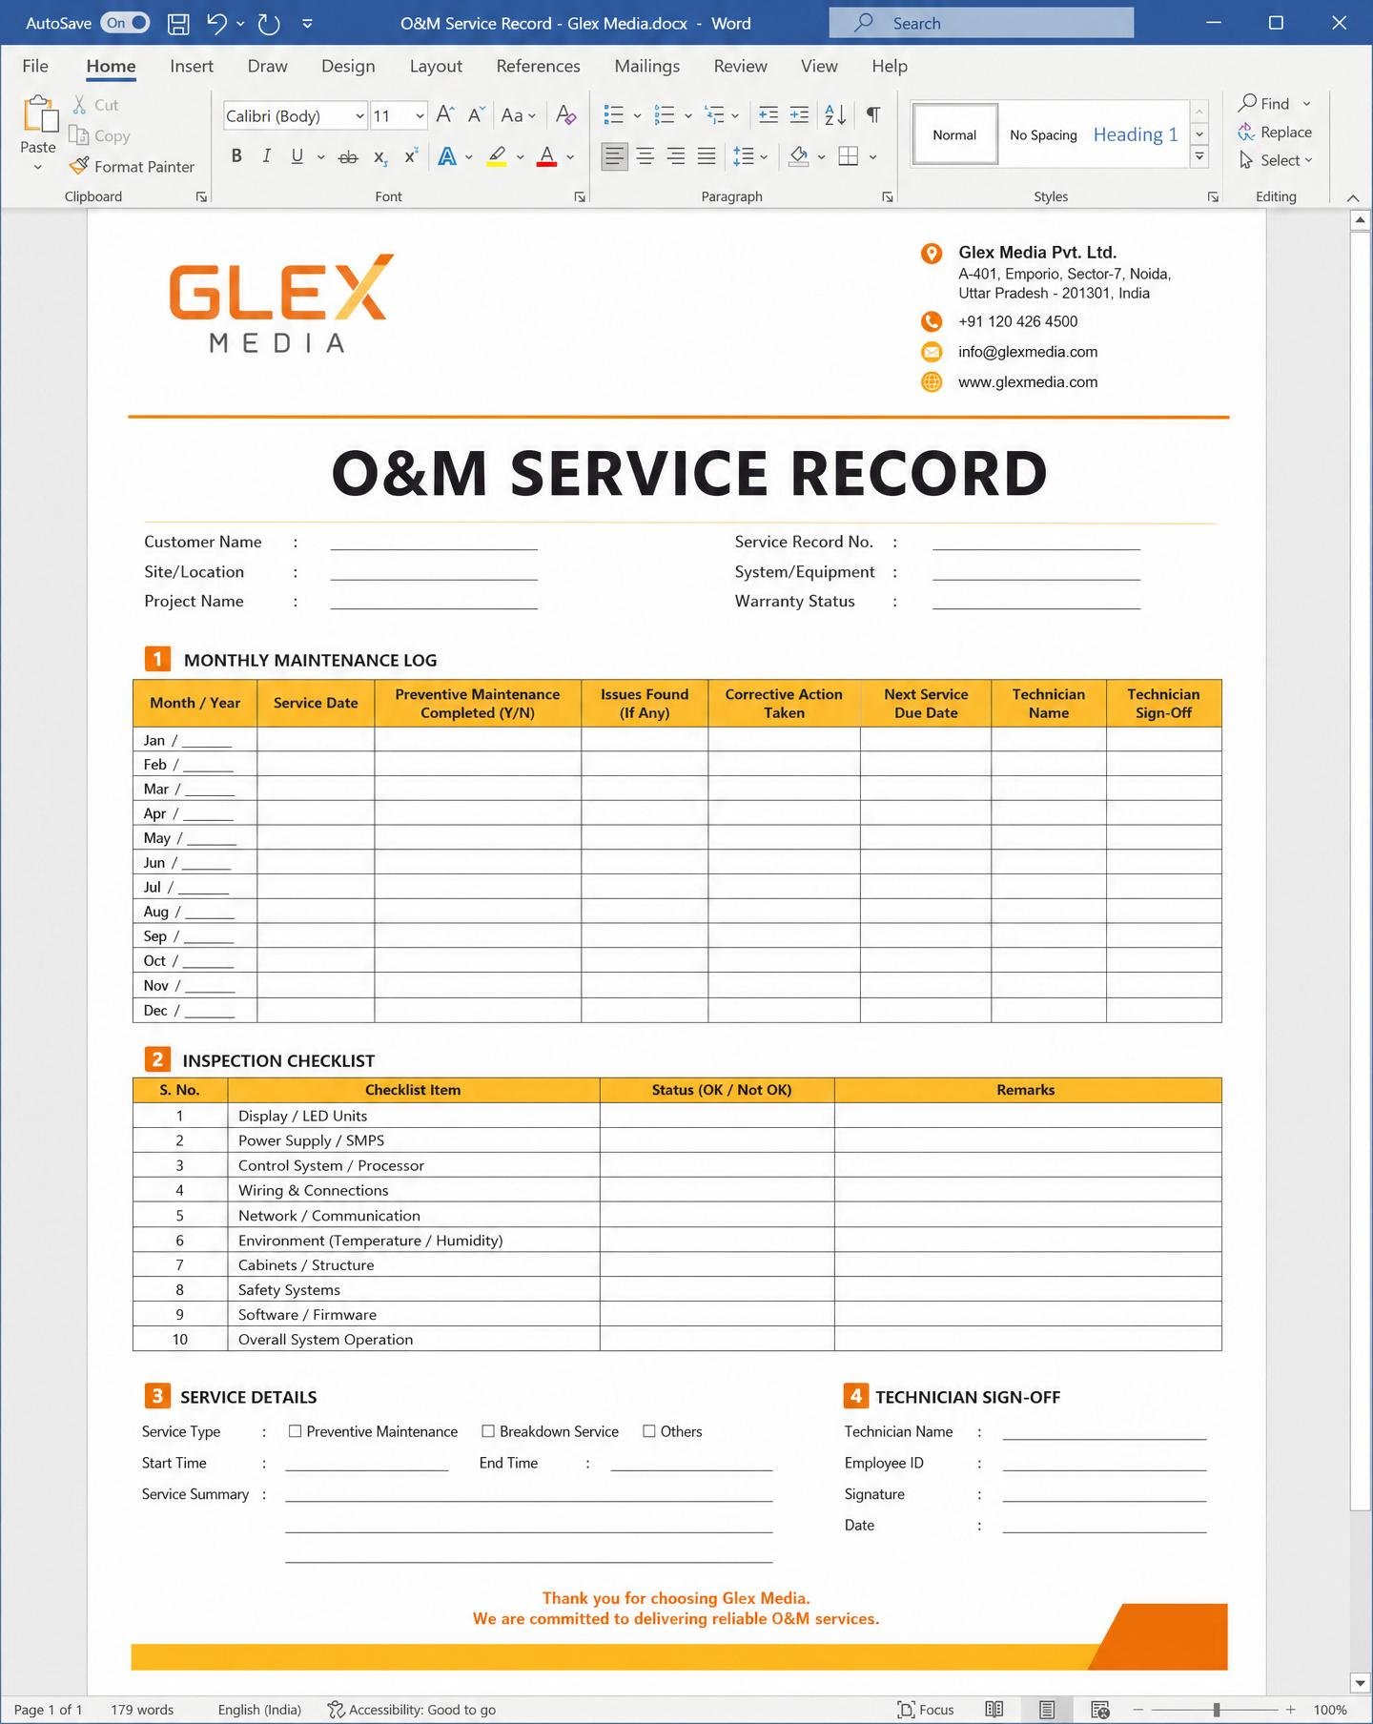Apply the red font color
This screenshot has height=1724, width=1373.
[547, 156]
